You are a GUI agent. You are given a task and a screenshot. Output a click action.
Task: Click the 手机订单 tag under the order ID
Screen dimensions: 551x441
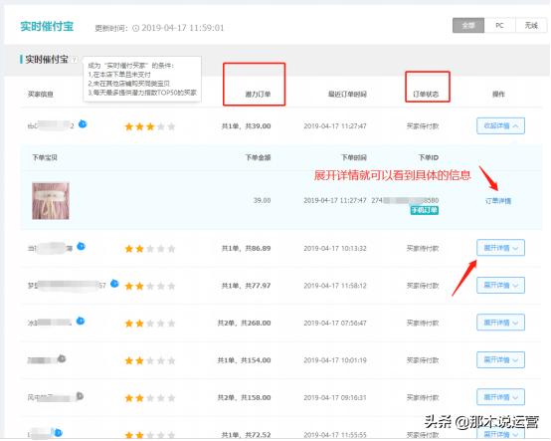click(x=425, y=210)
